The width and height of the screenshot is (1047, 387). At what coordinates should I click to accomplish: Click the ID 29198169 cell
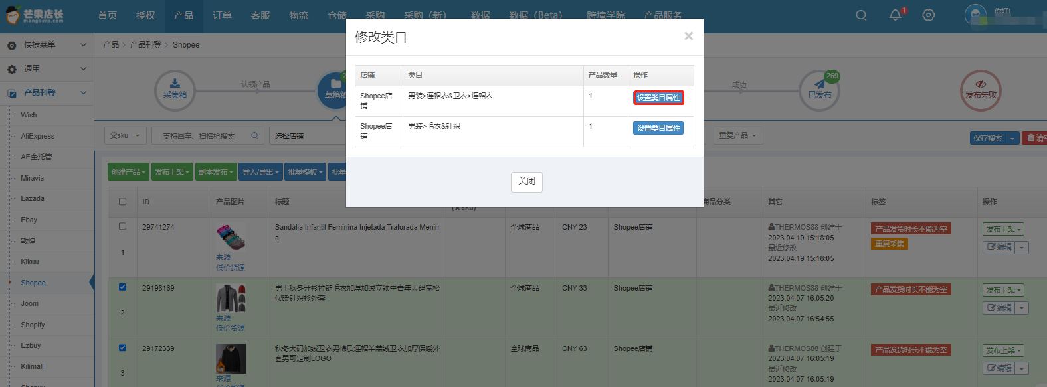pyautogui.click(x=158, y=288)
